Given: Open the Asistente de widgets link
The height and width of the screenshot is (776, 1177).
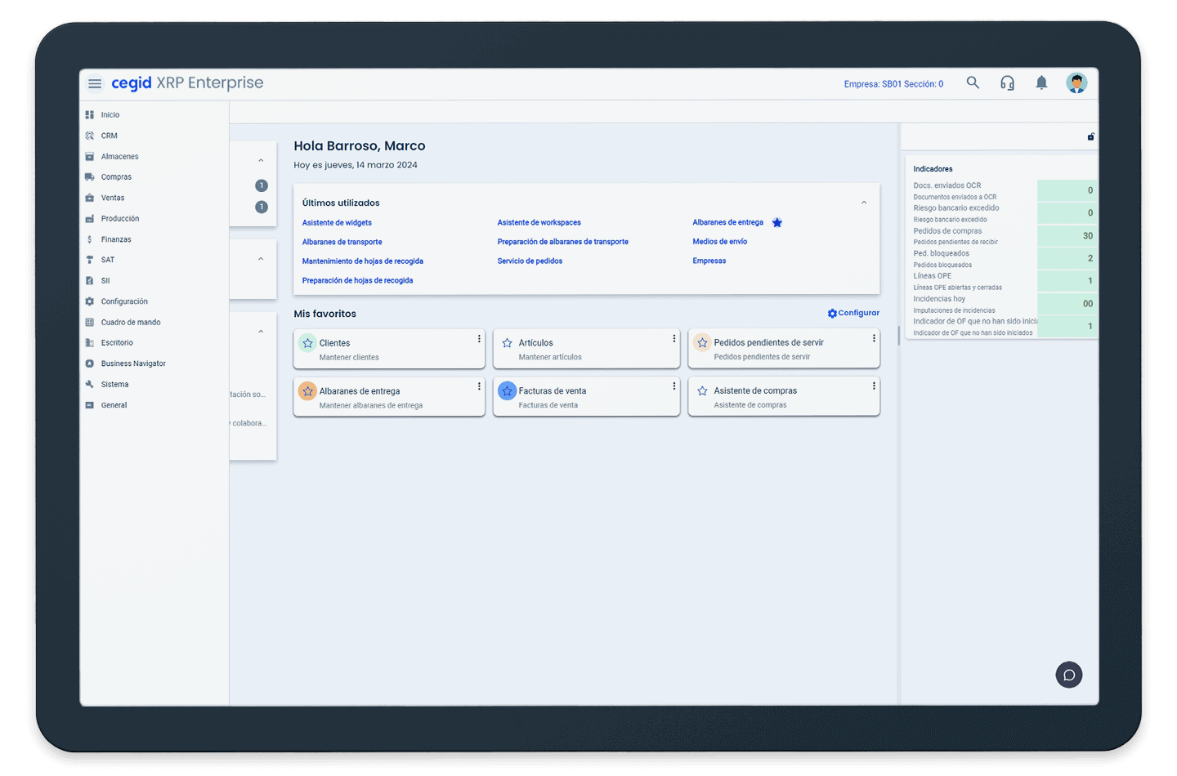Looking at the screenshot, I should pos(337,222).
